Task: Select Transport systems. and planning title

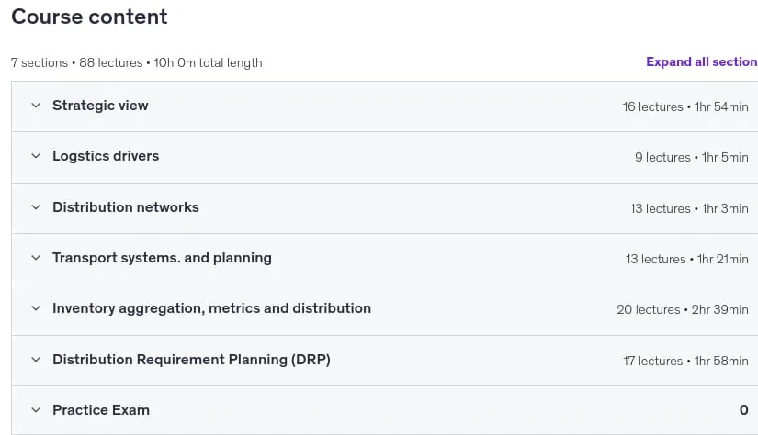Action: pyautogui.click(x=162, y=258)
